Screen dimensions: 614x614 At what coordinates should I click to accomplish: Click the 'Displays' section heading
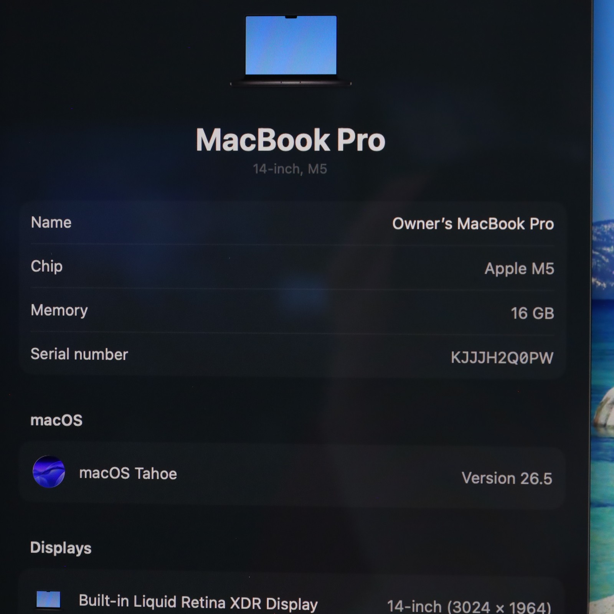point(61,548)
